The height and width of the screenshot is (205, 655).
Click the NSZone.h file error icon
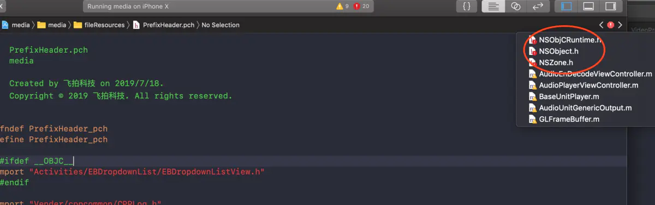[x=533, y=63]
